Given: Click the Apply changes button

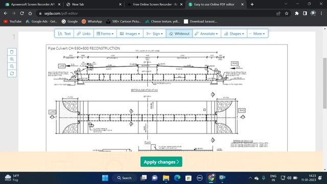Looking at the screenshot, I should click(x=161, y=162).
